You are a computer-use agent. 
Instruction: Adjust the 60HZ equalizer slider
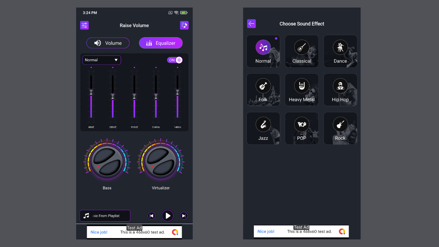pos(91,92)
